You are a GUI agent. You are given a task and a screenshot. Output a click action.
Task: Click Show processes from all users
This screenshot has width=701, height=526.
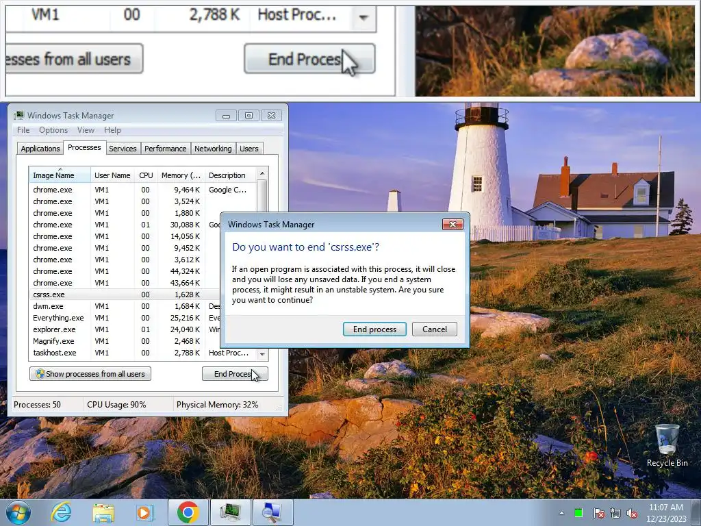coord(90,374)
